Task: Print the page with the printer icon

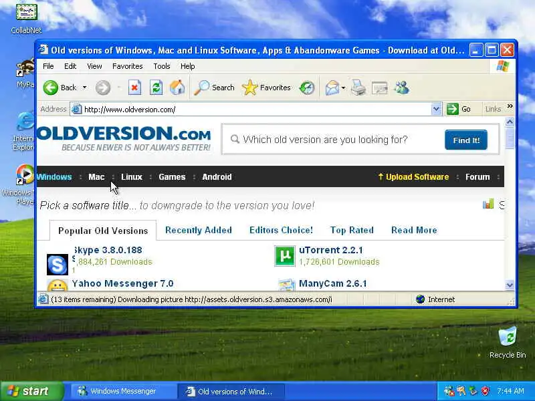Action: coord(358,88)
